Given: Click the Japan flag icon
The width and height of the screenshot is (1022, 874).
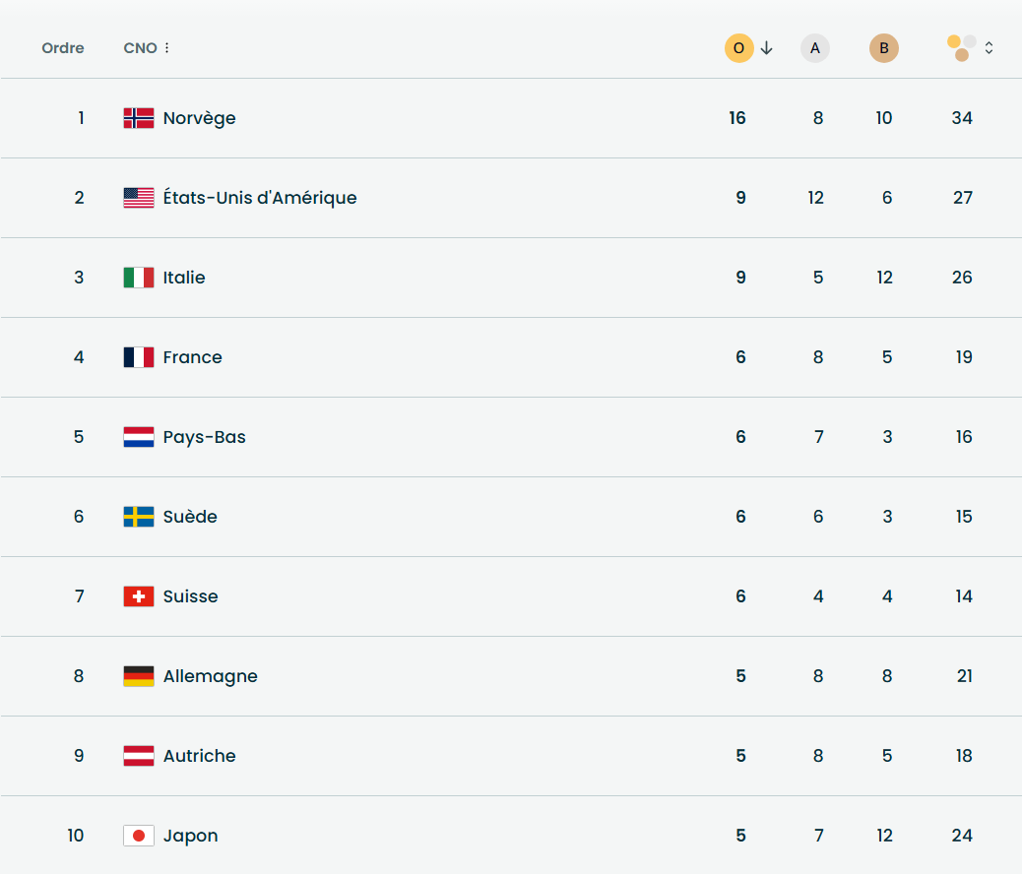Looking at the screenshot, I should [139, 836].
